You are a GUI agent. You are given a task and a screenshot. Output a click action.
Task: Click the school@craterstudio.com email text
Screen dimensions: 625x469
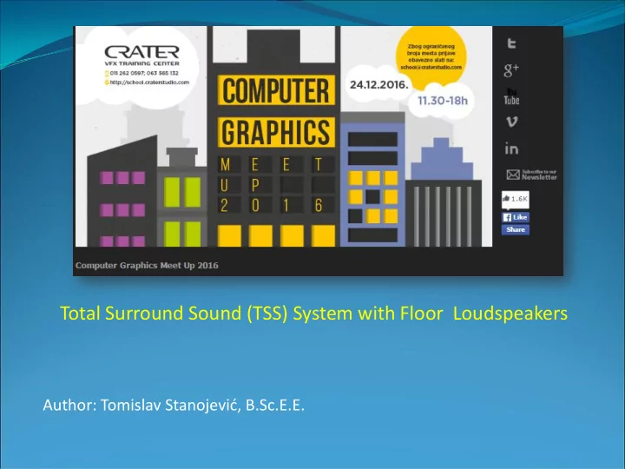pyautogui.click(x=431, y=68)
